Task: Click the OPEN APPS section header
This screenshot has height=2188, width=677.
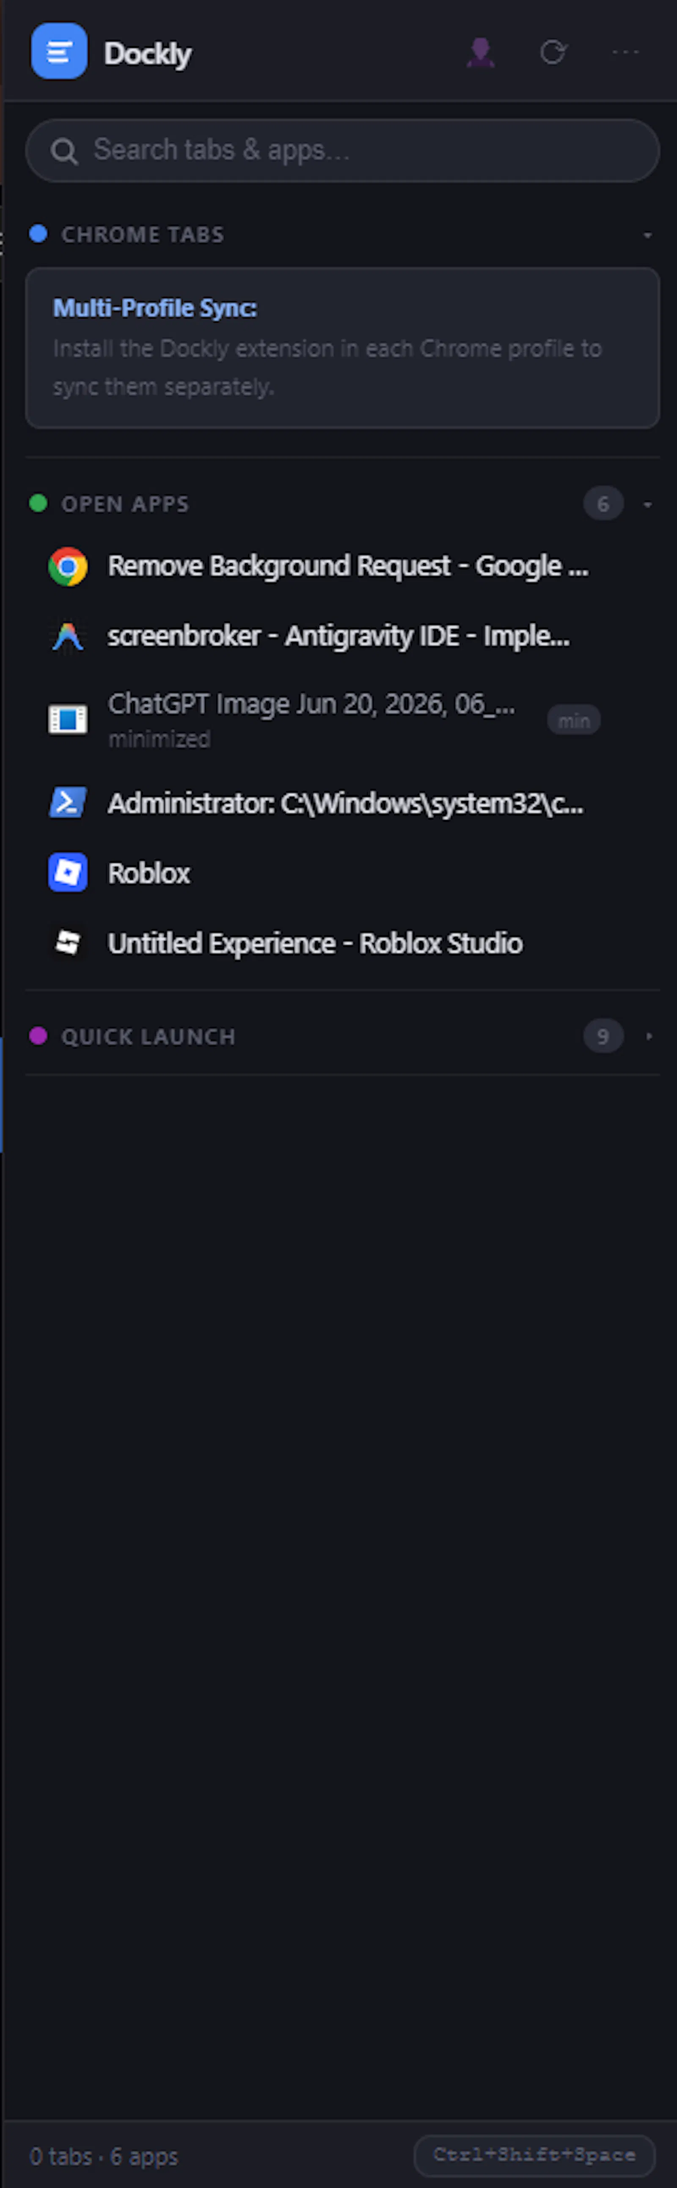Action: tap(125, 504)
